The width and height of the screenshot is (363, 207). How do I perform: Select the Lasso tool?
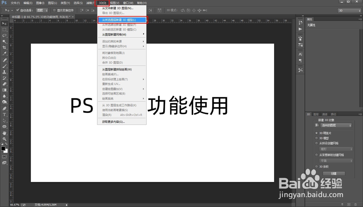point(4,35)
